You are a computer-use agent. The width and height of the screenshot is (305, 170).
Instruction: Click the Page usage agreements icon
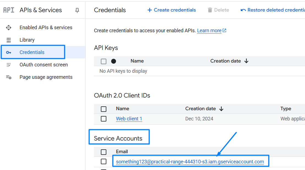[x=9, y=77]
